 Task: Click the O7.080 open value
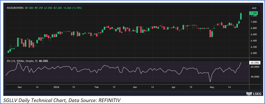click(x=29, y=8)
